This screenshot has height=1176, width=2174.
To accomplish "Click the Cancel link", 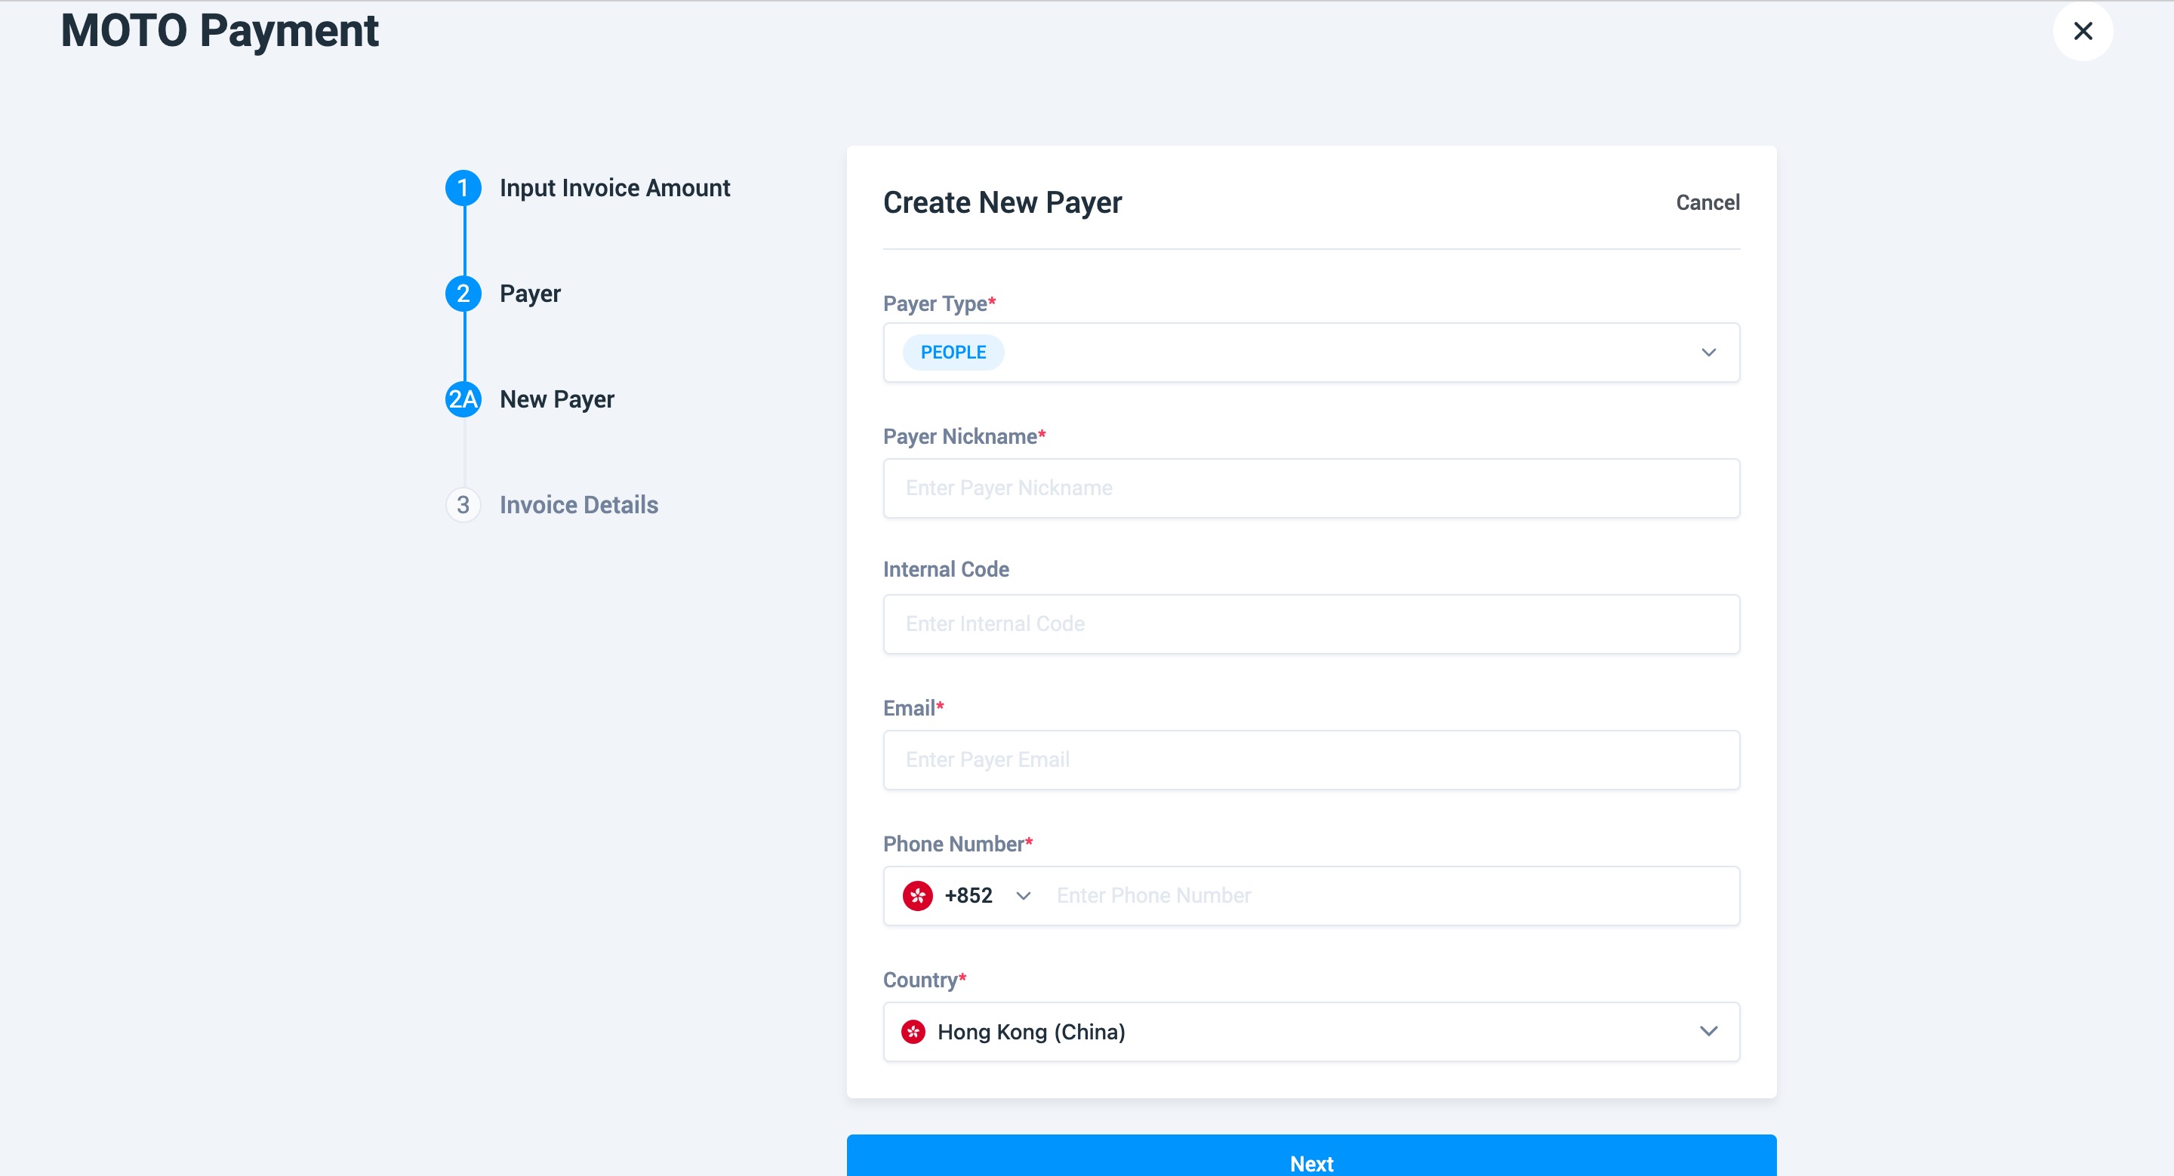I will [x=1707, y=202].
